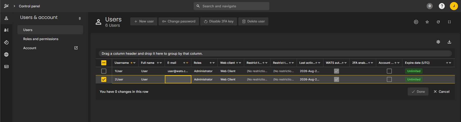This screenshot has width=461, height=122.
Task: Go to Control panel breadcrumb
Action: (x=29, y=6)
